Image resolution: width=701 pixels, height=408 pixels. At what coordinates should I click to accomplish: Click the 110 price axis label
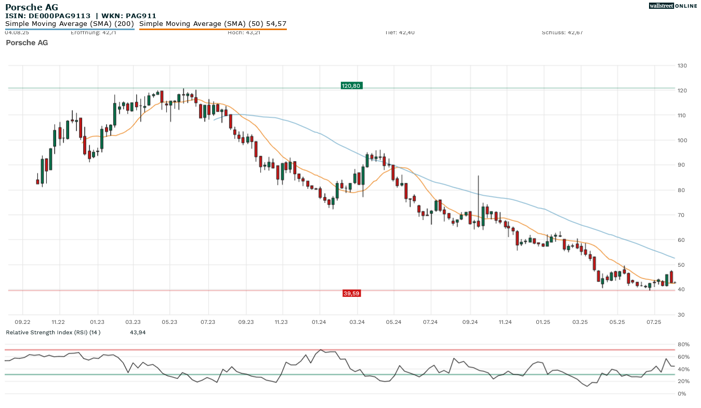pyautogui.click(x=682, y=115)
